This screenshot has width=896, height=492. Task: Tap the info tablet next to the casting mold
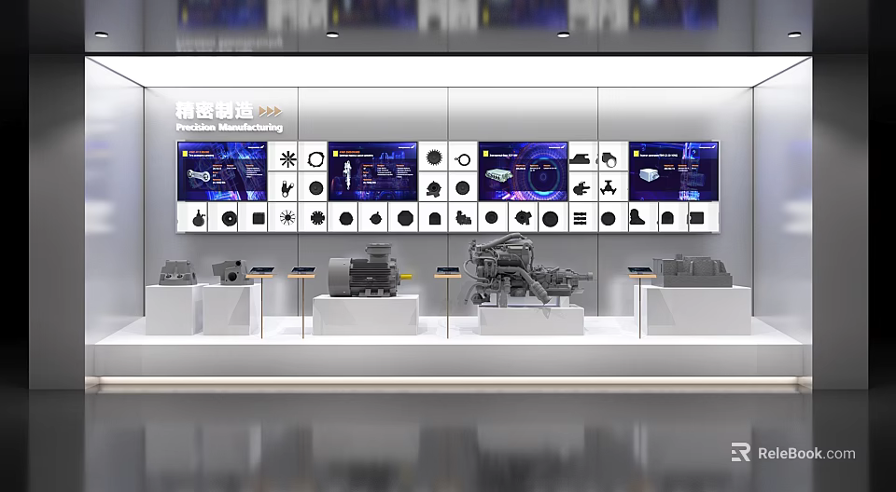[x=642, y=272]
